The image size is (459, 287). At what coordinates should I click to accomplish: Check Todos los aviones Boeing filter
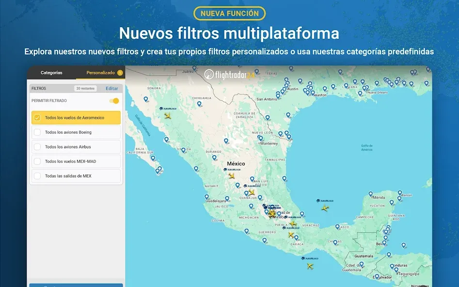click(x=37, y=132)
